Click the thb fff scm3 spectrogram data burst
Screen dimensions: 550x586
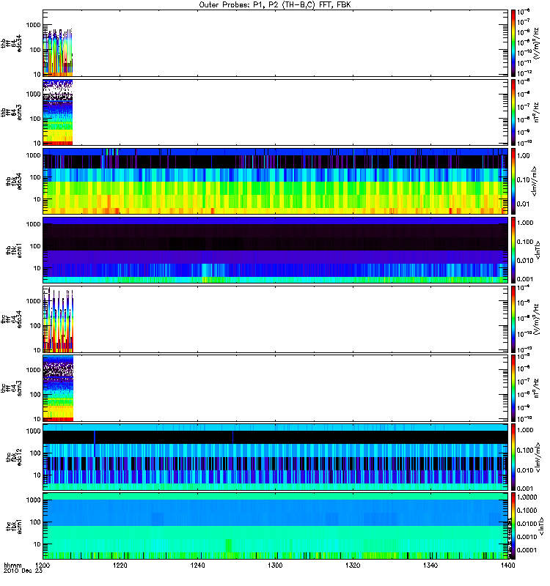58,112
